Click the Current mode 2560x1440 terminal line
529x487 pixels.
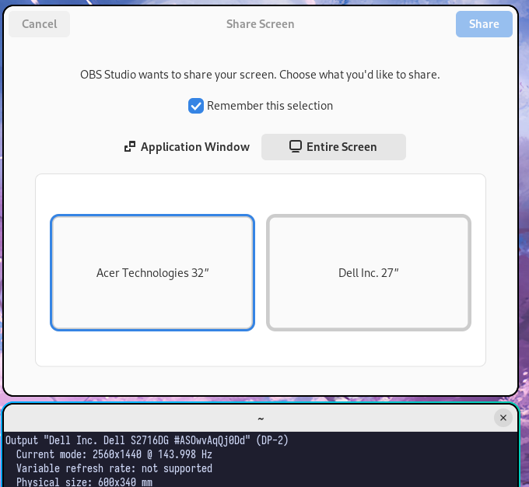click(114, 454)
